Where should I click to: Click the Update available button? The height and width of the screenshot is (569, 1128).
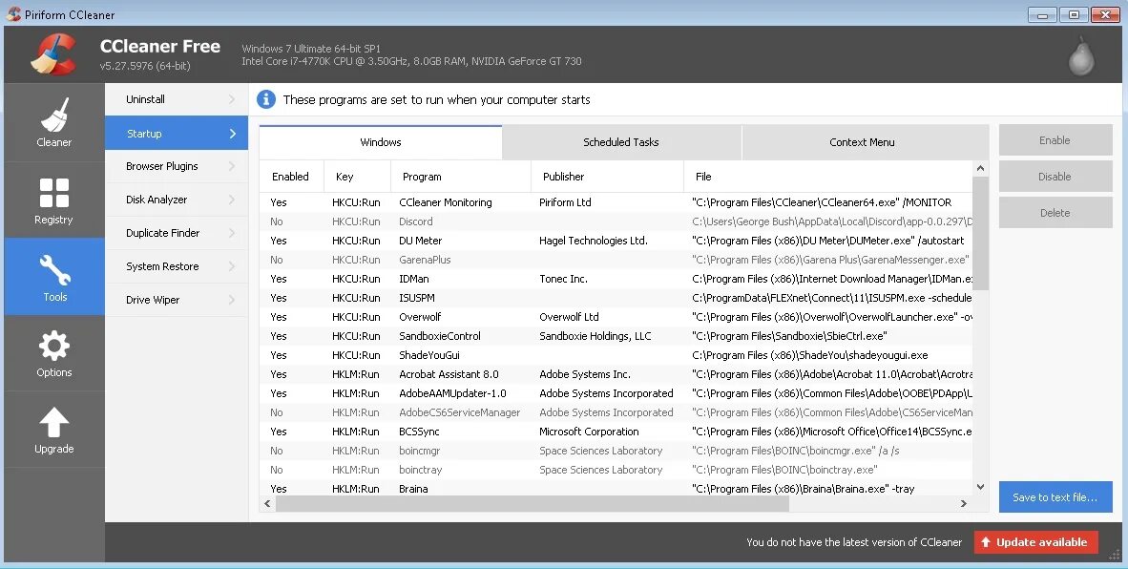pos(1036,542)
